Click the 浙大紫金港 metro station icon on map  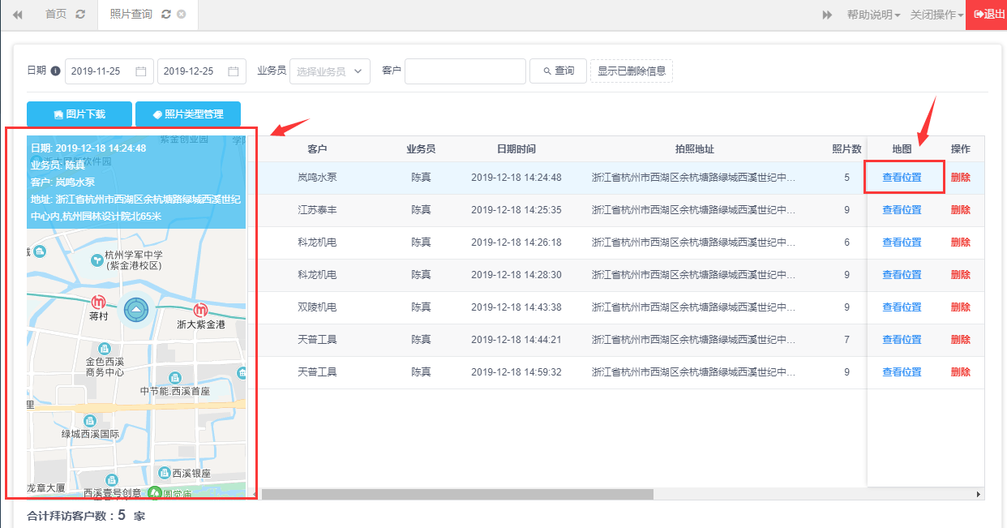click(x=200, y=310)
